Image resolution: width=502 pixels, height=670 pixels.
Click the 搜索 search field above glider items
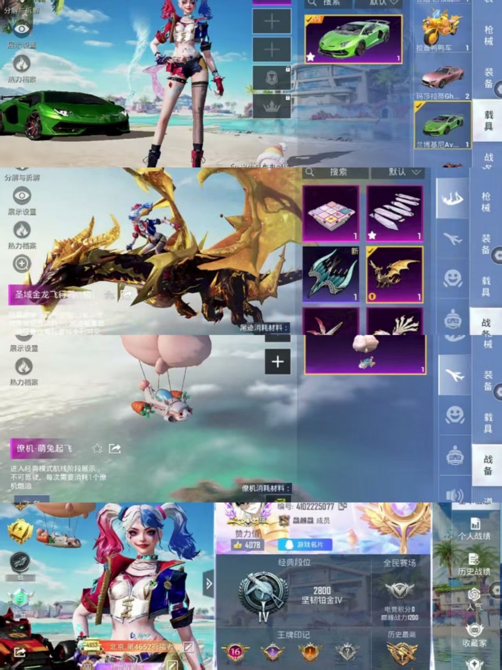(x=336, y=172)
